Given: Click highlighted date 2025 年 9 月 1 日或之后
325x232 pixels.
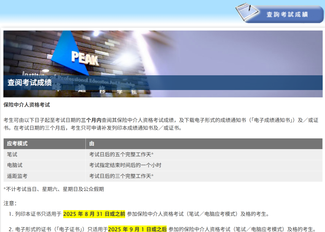Looking at the screenshot, I should [137, 229].
